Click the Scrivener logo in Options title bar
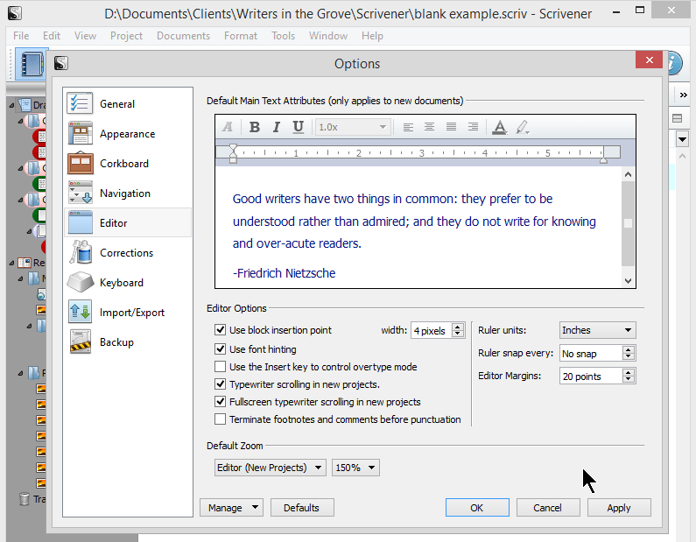This screenshot has height=542, width=696. click(60, 63)
